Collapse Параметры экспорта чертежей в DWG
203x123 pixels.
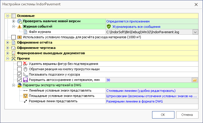pos(13,85)
